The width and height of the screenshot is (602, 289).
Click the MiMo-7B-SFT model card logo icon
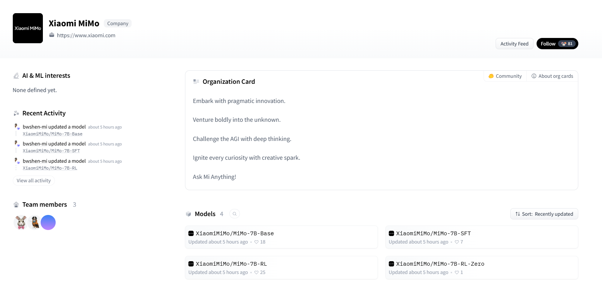pos(391,233)
